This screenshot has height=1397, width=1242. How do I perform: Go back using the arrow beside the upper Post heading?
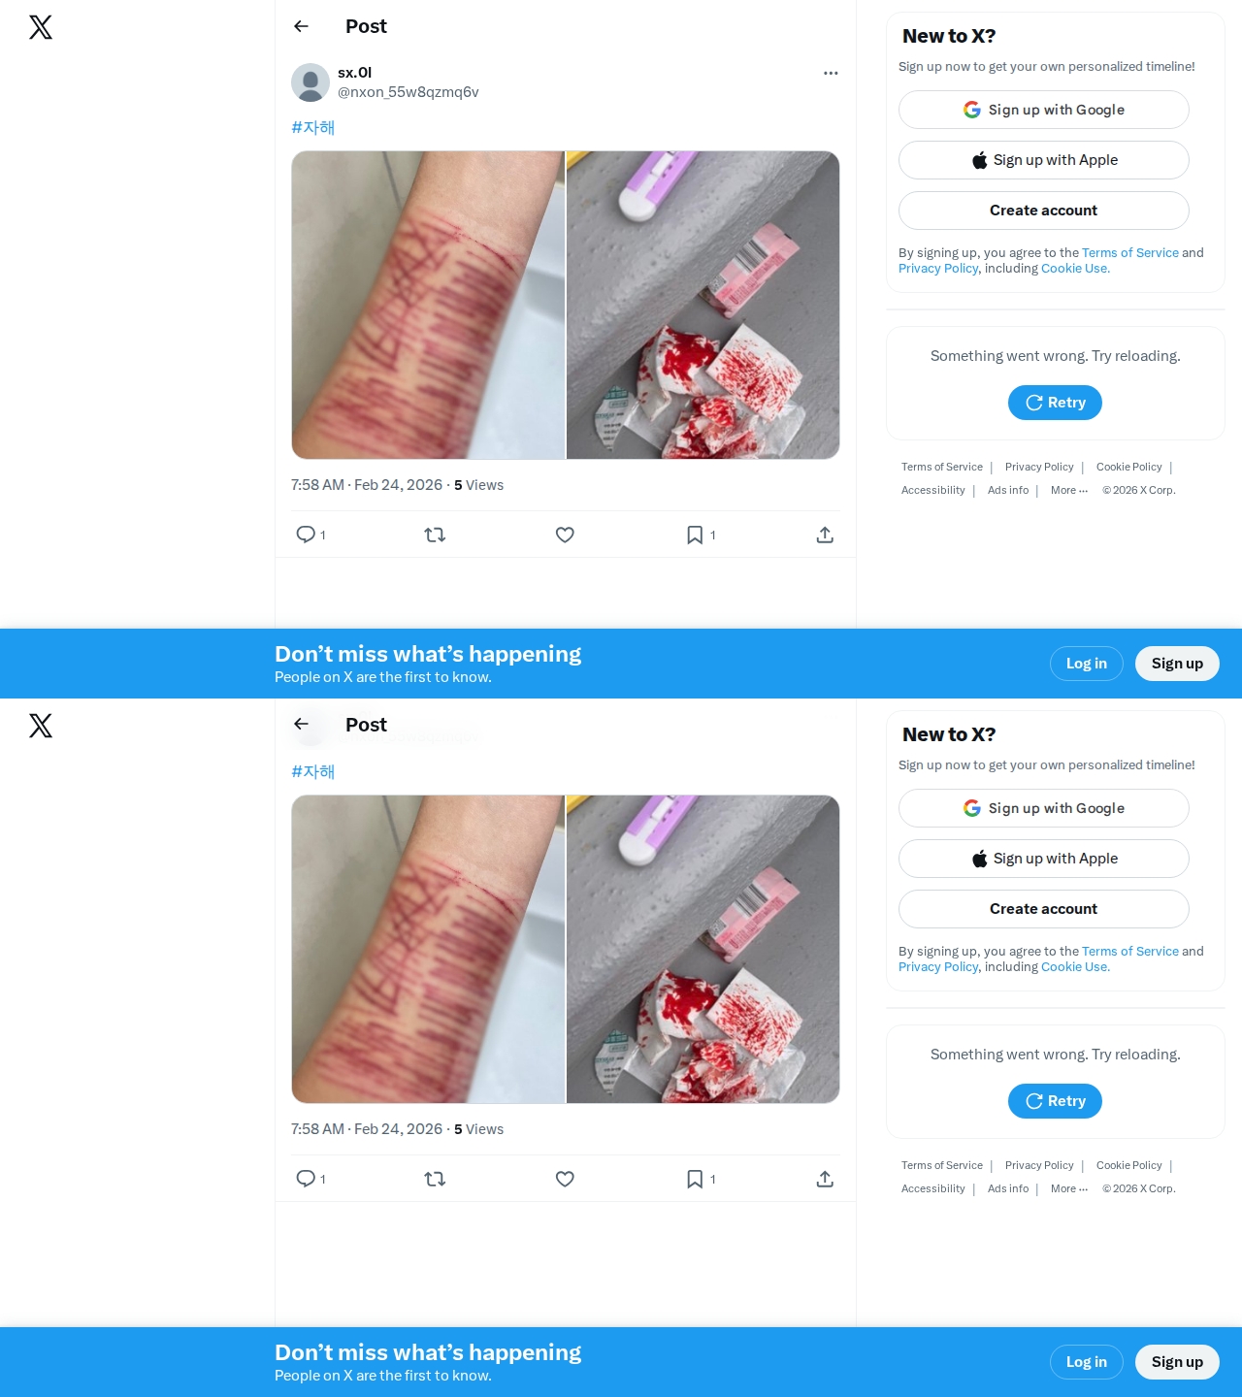pyautogui.click(x=301, y=26)
